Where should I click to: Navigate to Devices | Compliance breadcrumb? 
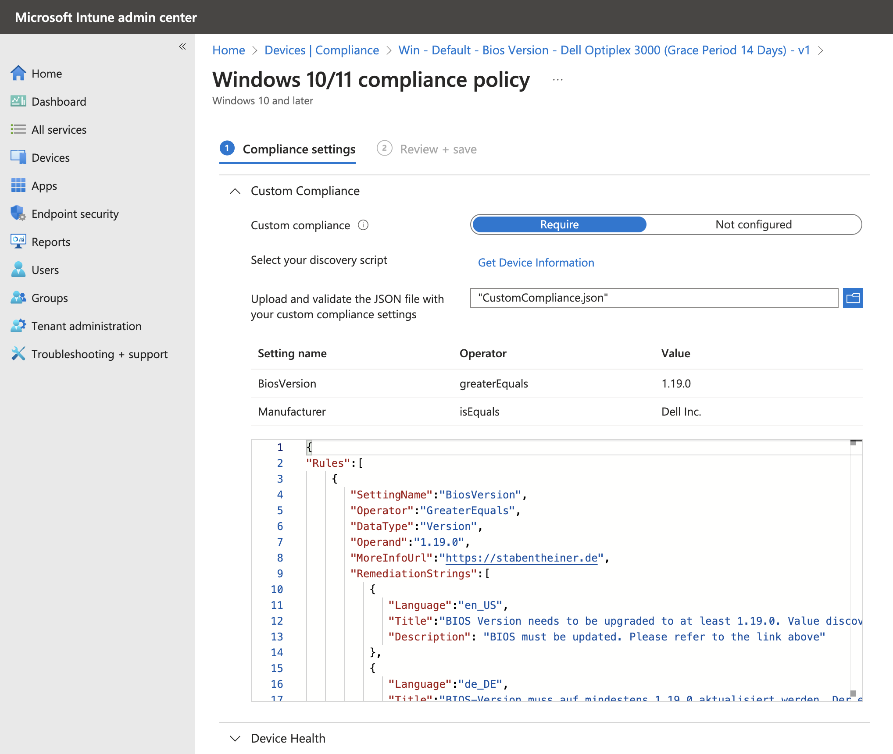[x=321, y=50]
